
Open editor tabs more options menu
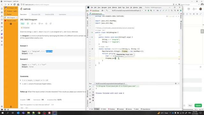click(178, 13)
